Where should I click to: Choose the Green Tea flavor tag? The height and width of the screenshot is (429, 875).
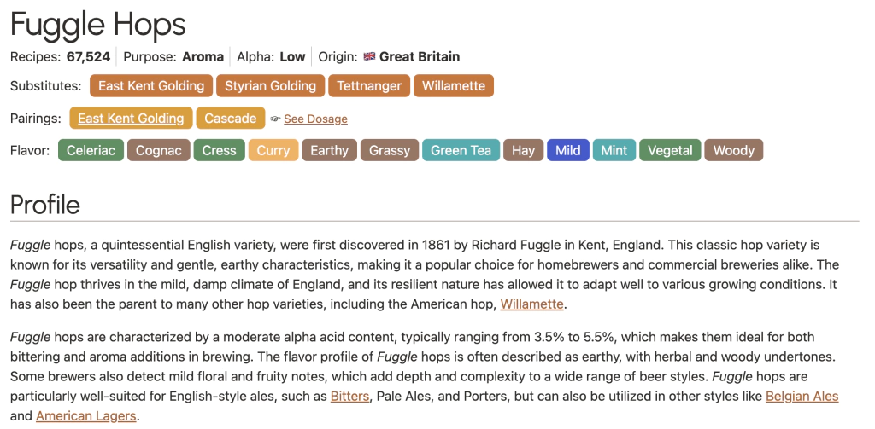461,151
